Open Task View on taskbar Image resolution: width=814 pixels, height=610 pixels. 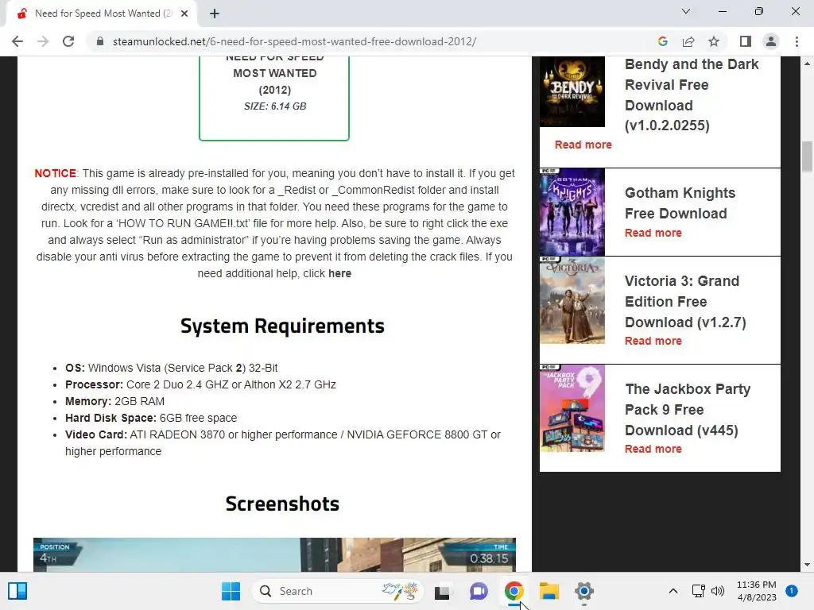pos(442,591)
